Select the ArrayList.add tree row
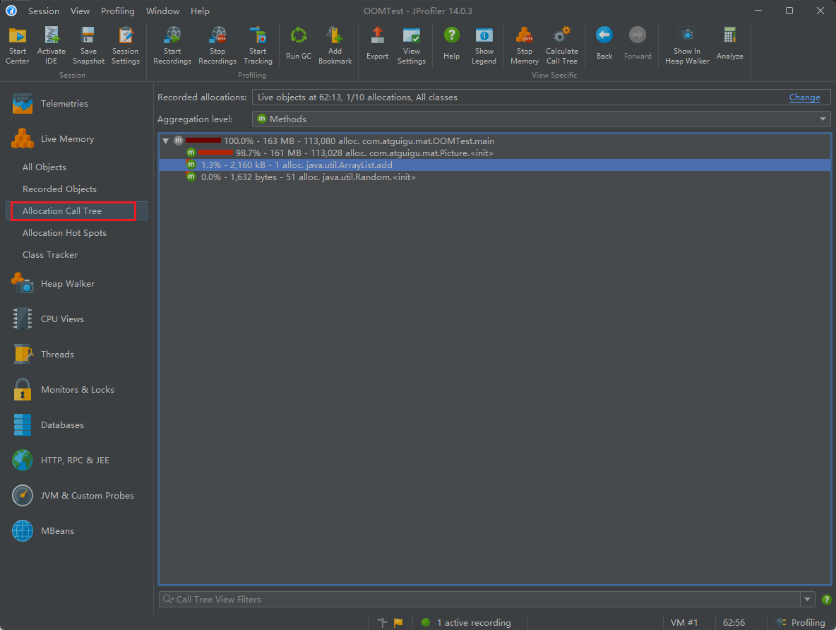Image resolution: width=836 pixels, height=630 pixels. pos(495,165)
